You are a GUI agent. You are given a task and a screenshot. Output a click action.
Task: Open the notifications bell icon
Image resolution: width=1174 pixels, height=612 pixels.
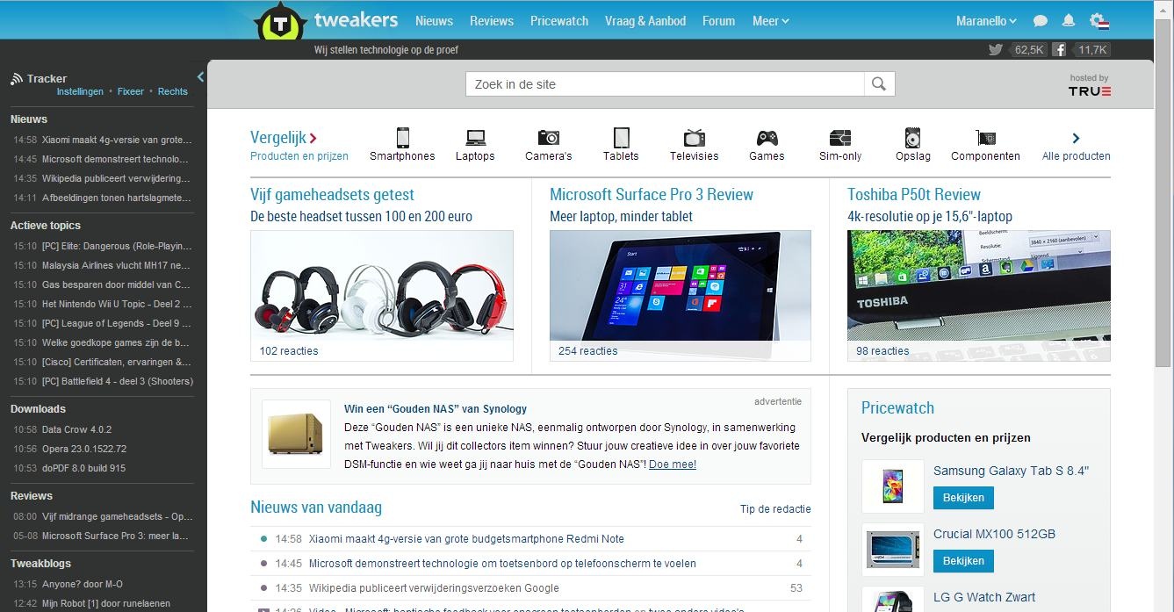pos(1069,21)
